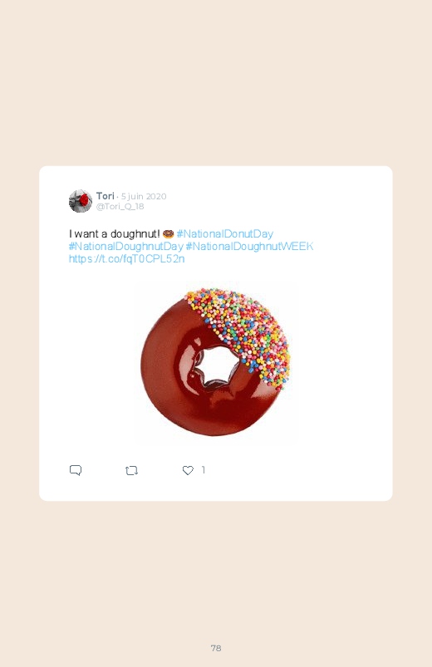Click the 5 juin 2020 date
Screen dimensions: 432x667
click(x=144, y=197)
